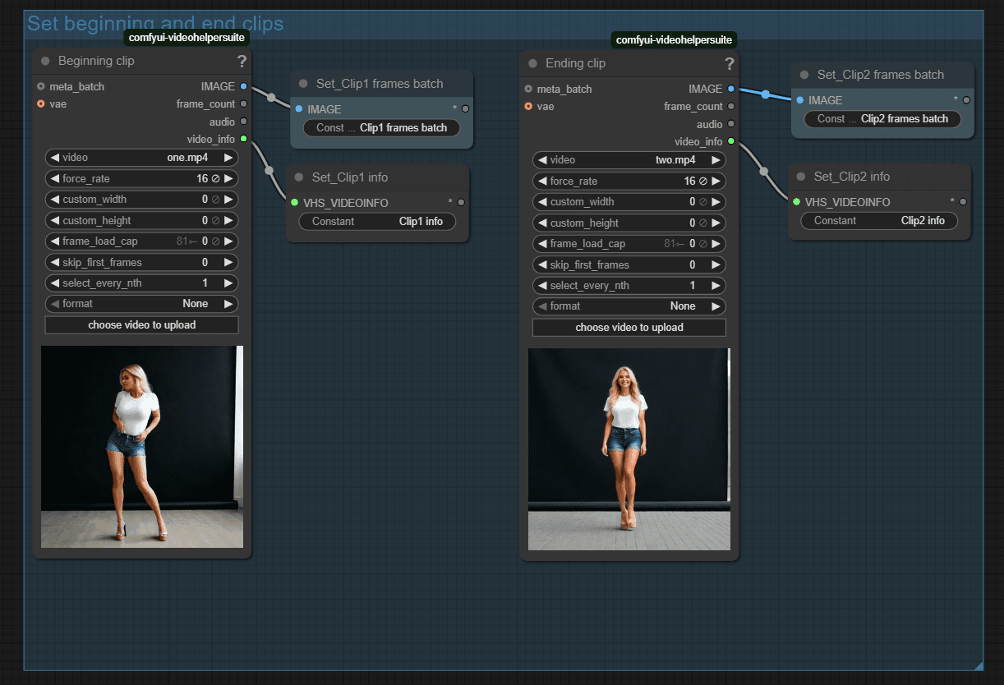Click the Ending clip video preview thumbnail
Viewport: 1004px width, 685px height.
pos(629,449)
